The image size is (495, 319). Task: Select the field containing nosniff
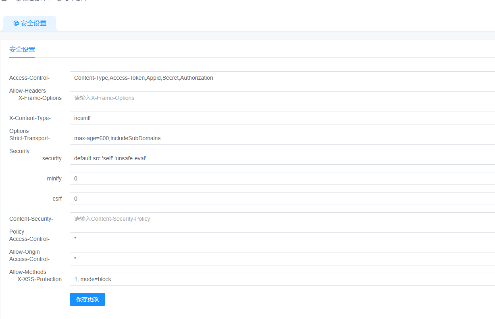point(282,118)
